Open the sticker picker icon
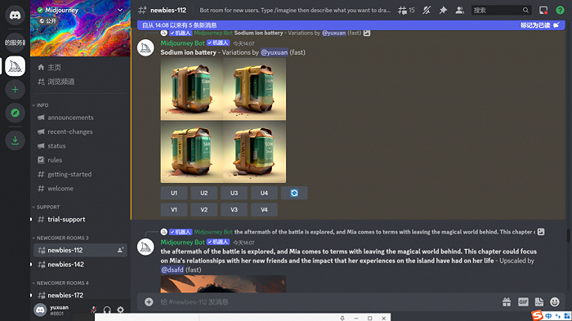Image resolution: width=572 pixels, height=321 pixels. 538,302
